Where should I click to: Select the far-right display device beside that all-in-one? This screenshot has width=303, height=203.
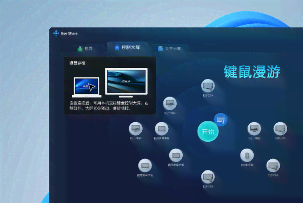tap(280, 129)
